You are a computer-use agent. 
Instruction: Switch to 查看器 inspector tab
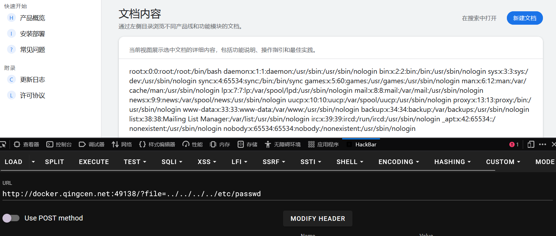coord(27,144)
